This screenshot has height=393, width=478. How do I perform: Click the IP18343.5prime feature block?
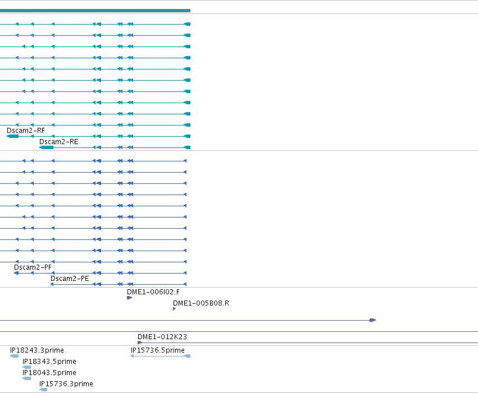(x=26, y=367)
